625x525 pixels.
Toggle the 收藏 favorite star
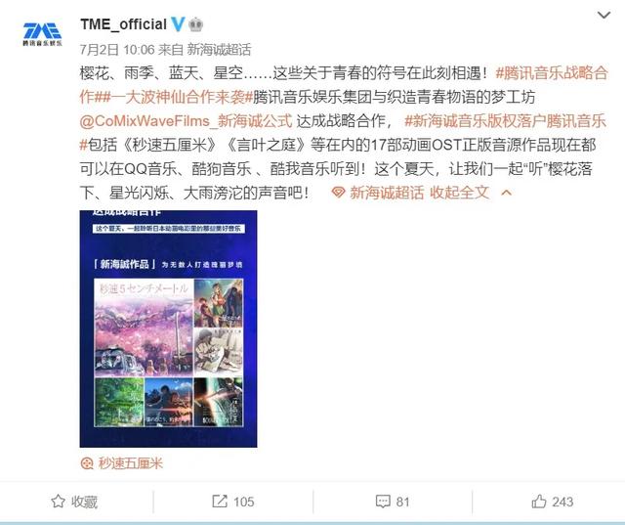click(74, 502)
